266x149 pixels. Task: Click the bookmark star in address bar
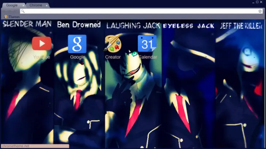[x=260, y=11]
